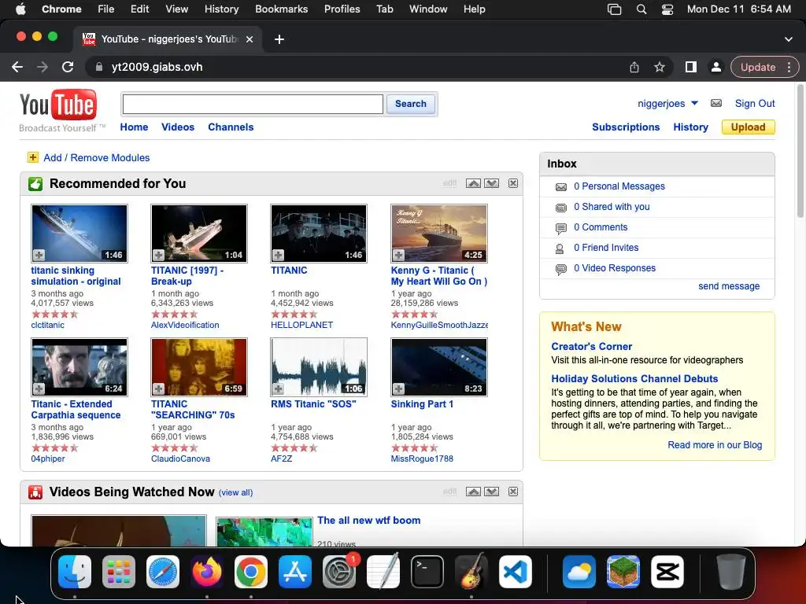
Task: Move the Videos Being Watched Now module up
Action: point(473,492)
